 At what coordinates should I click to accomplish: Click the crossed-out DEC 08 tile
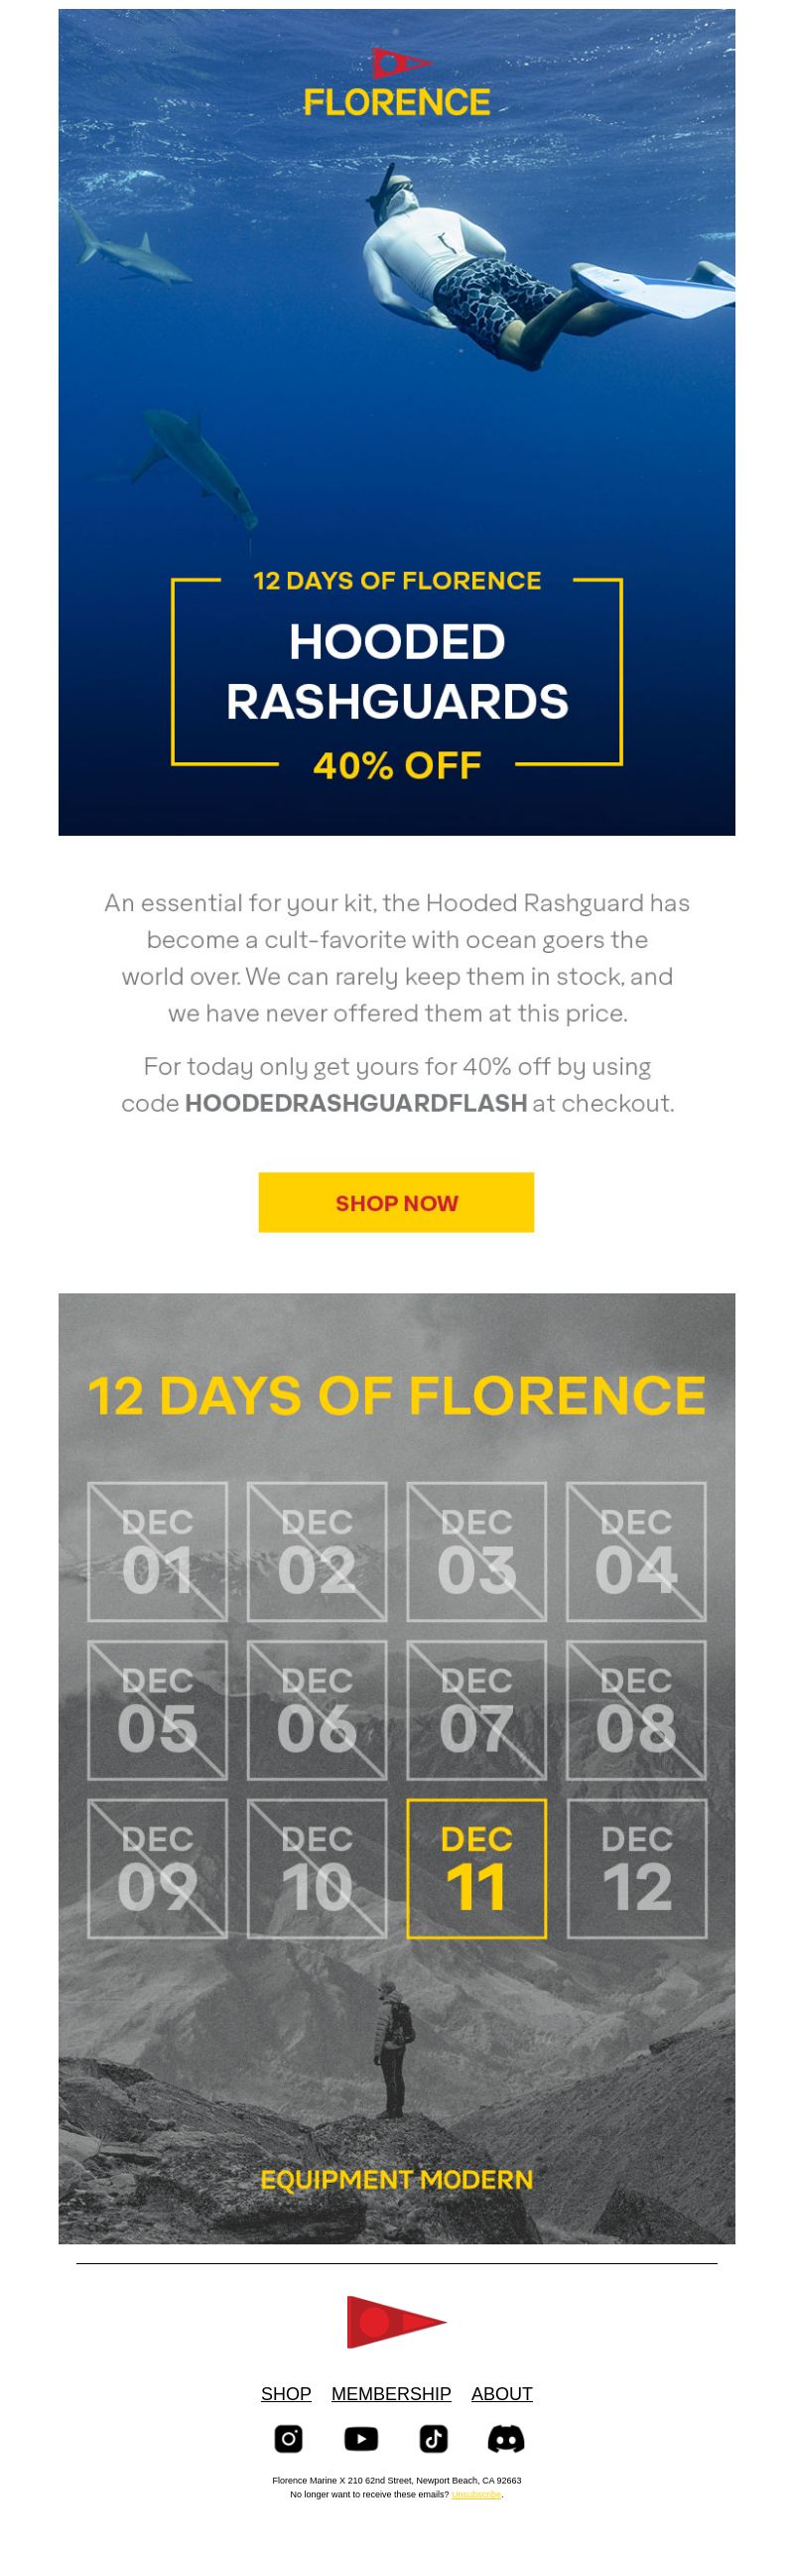(x=636, y=1710)
